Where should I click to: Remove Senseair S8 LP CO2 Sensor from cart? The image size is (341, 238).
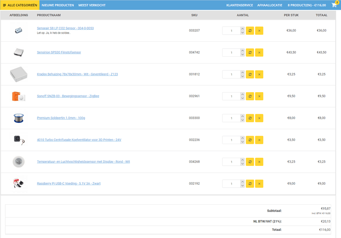pos(259,31)
